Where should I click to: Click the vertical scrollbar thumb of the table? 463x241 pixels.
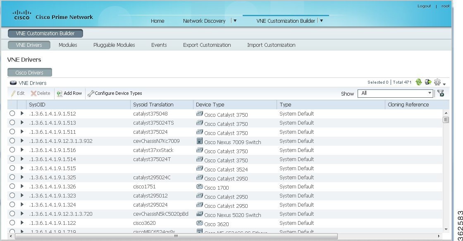pyautogui.click(x=446, y=120)
